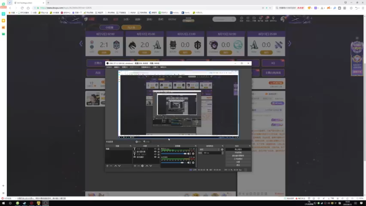
Task: Open the Windows Start button
Action: (3, 203)
